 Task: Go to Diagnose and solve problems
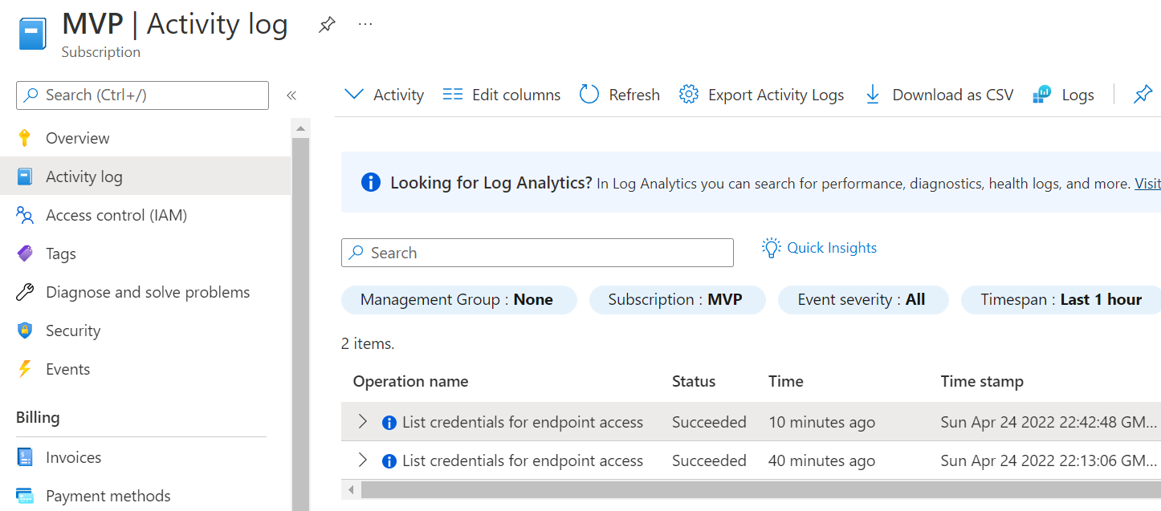(145, 292)
